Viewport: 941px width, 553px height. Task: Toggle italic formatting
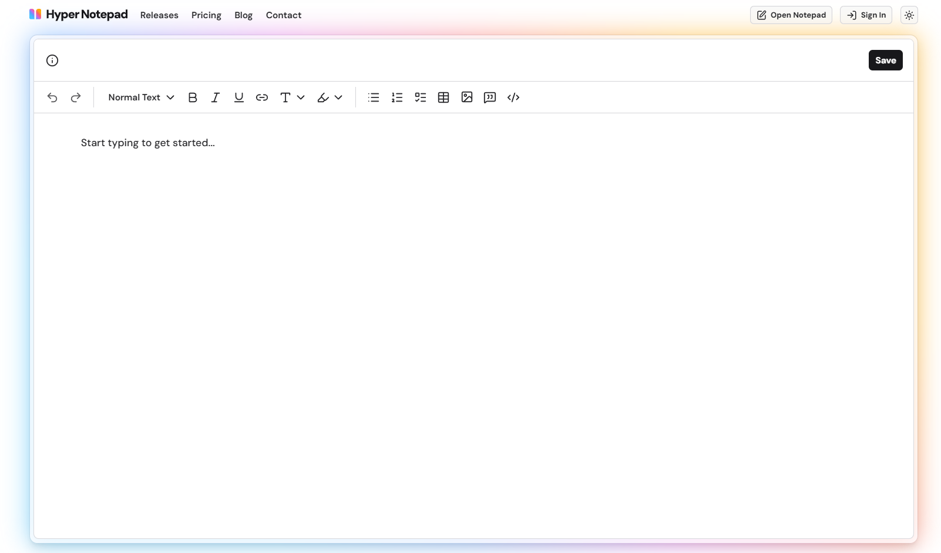pyautogui.click(x=216, y=97)
